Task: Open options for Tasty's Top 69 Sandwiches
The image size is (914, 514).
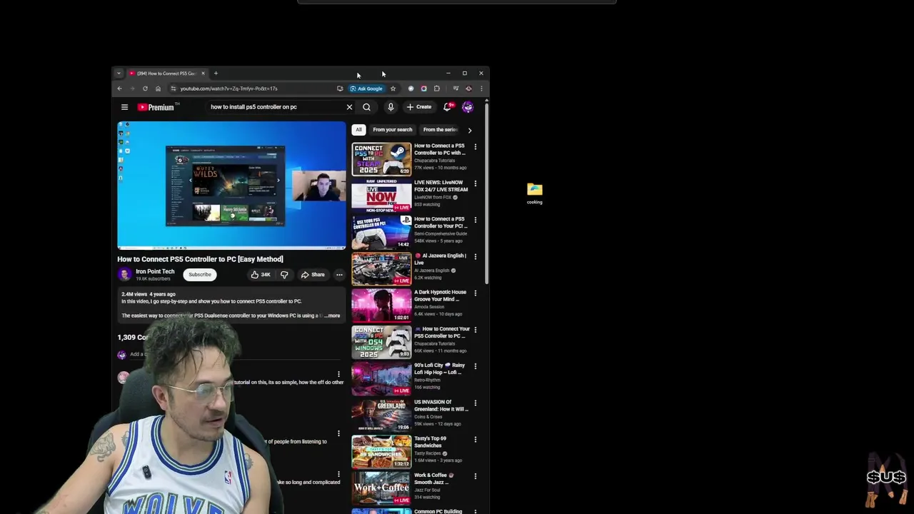Action: pyautogui.click(x=475, y=439)
